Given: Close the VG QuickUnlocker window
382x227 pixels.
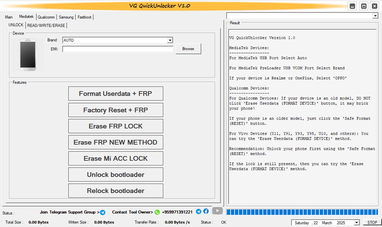Looking at the screenshot, I should [374, 6].
